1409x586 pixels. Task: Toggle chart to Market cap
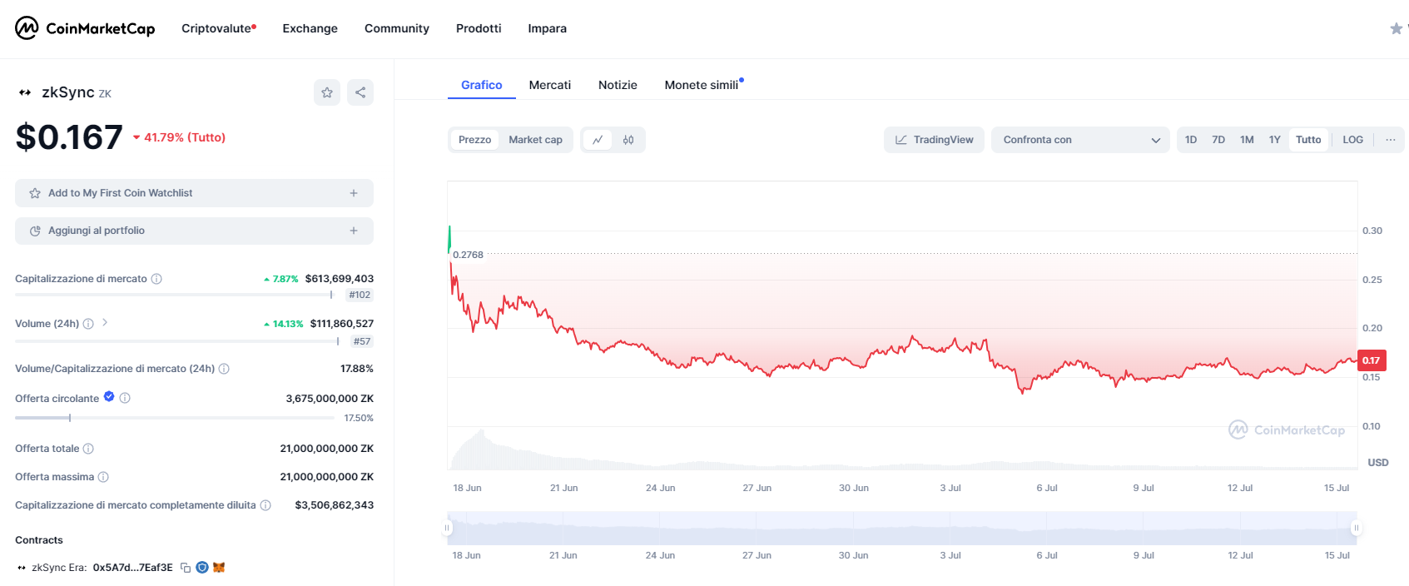pyautogui.click(x=535, y=140)
